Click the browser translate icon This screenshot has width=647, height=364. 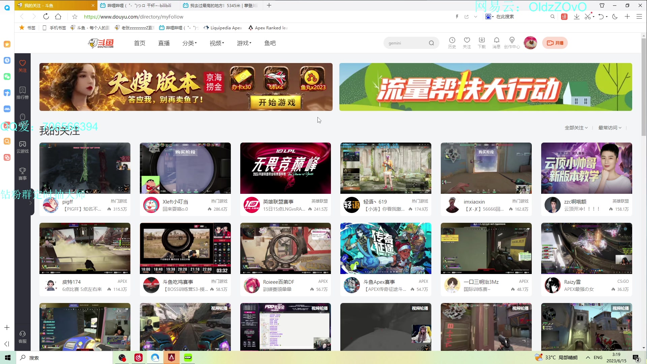(564, 17)
